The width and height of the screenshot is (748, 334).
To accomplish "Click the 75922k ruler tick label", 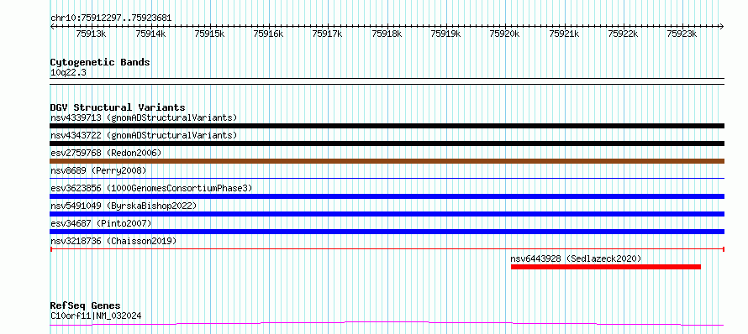I will tap(623, 34).
